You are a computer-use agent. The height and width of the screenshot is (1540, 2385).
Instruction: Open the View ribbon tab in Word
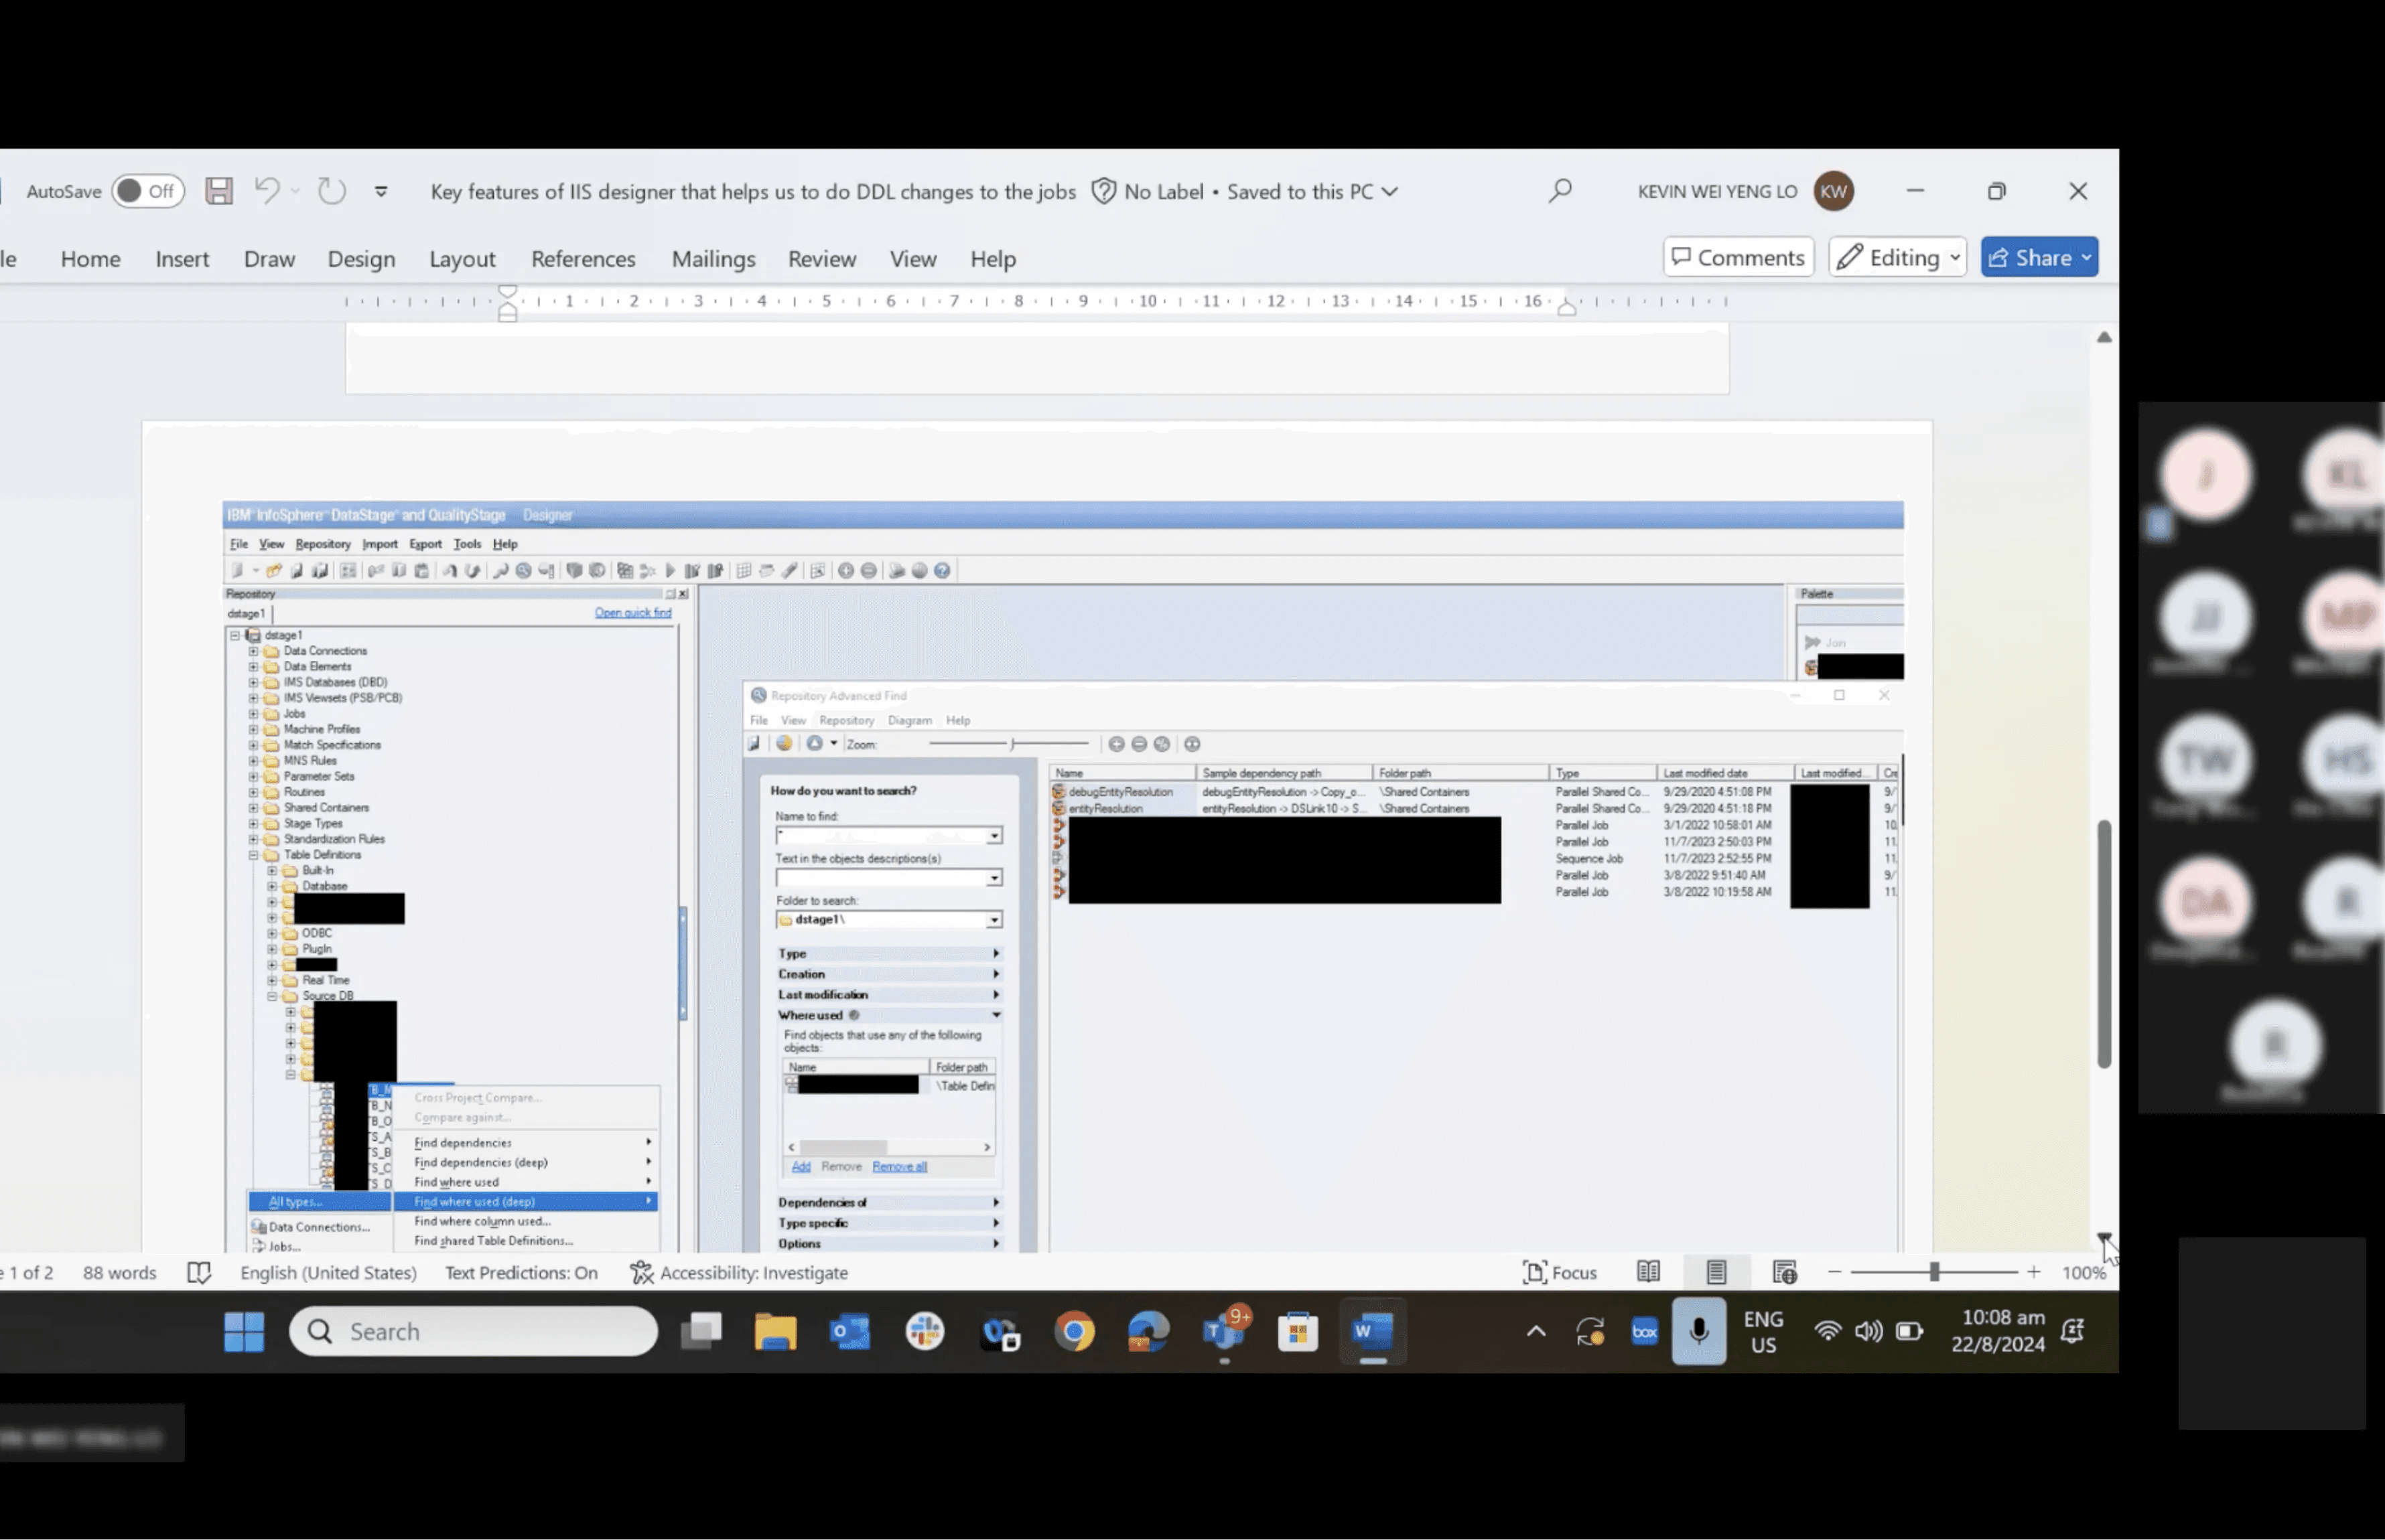[x=913, y=259]
